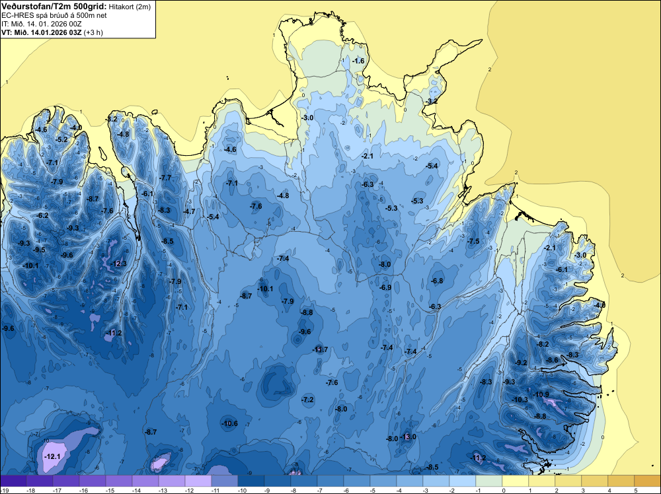Image resolution: width=661 pixels, height=494 pixels.
Task: Click legend swatch between 2 and 3
Action: point(568,481)
